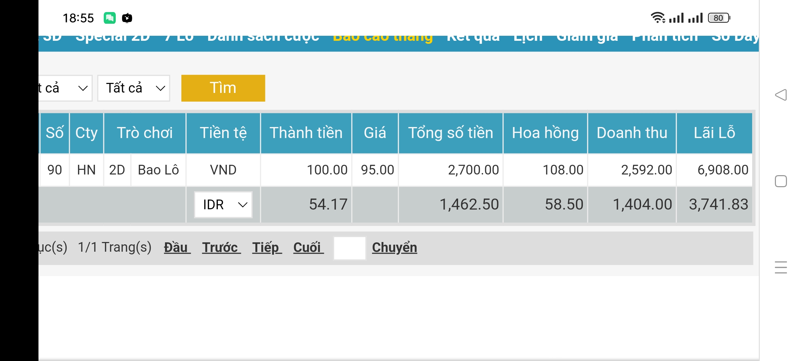Tap the black recorder notification icon
803x361 pixels.
coord(127,18)
